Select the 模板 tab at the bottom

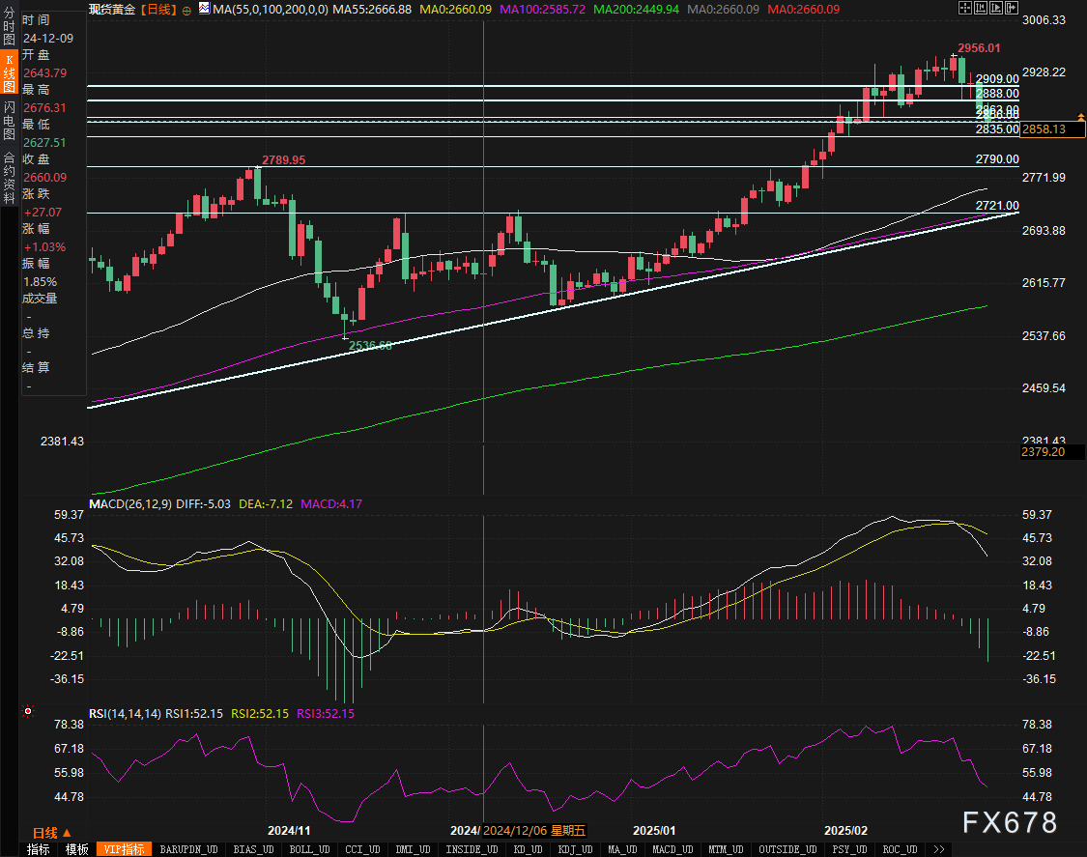point(77,849)
